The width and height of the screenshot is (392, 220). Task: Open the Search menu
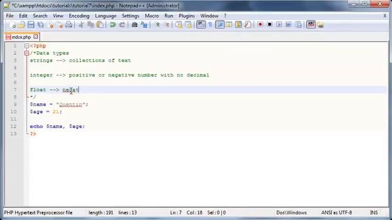pos(40,16)
